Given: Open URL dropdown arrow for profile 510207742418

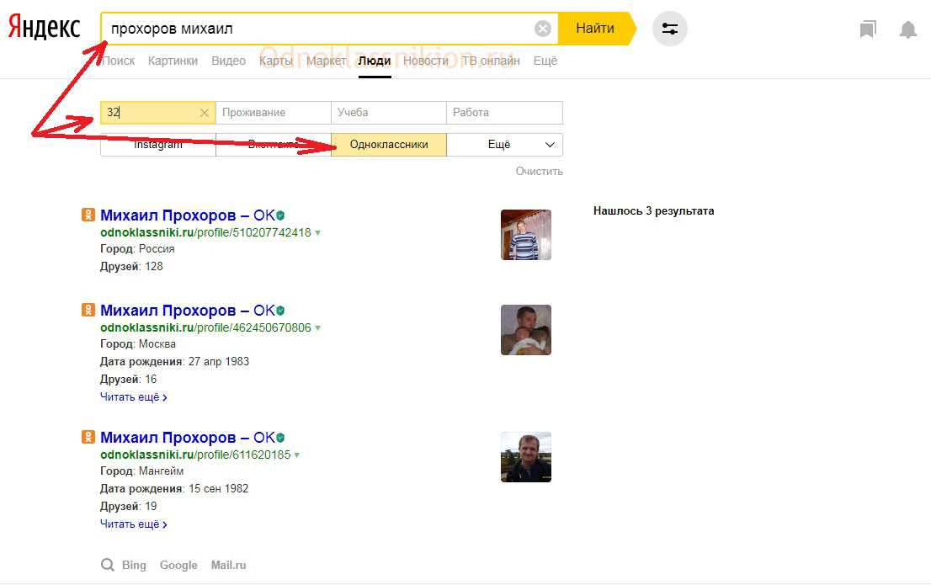Looking at the screenshot, I should point(317,233).
